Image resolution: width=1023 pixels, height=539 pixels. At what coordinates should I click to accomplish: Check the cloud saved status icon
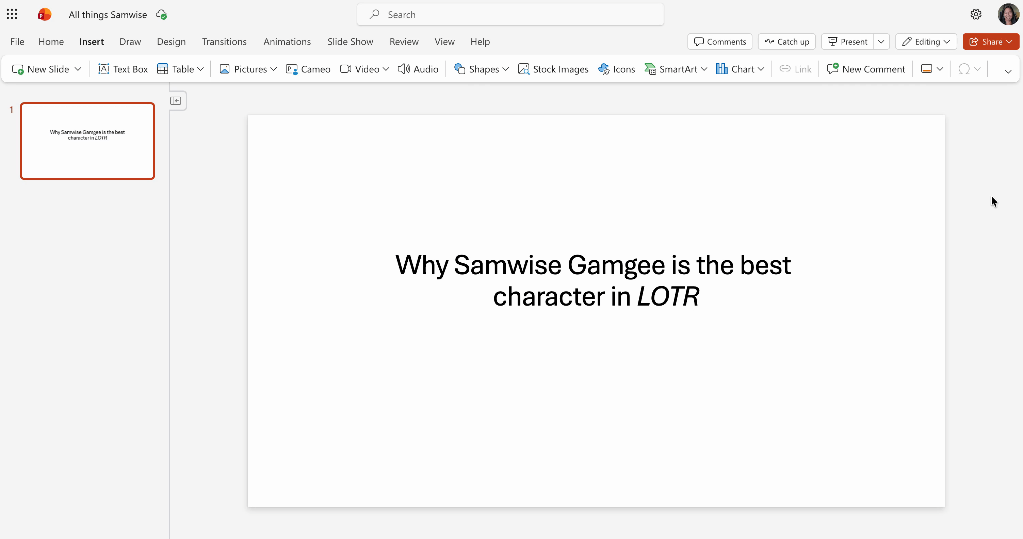click(x=161, y=15)
